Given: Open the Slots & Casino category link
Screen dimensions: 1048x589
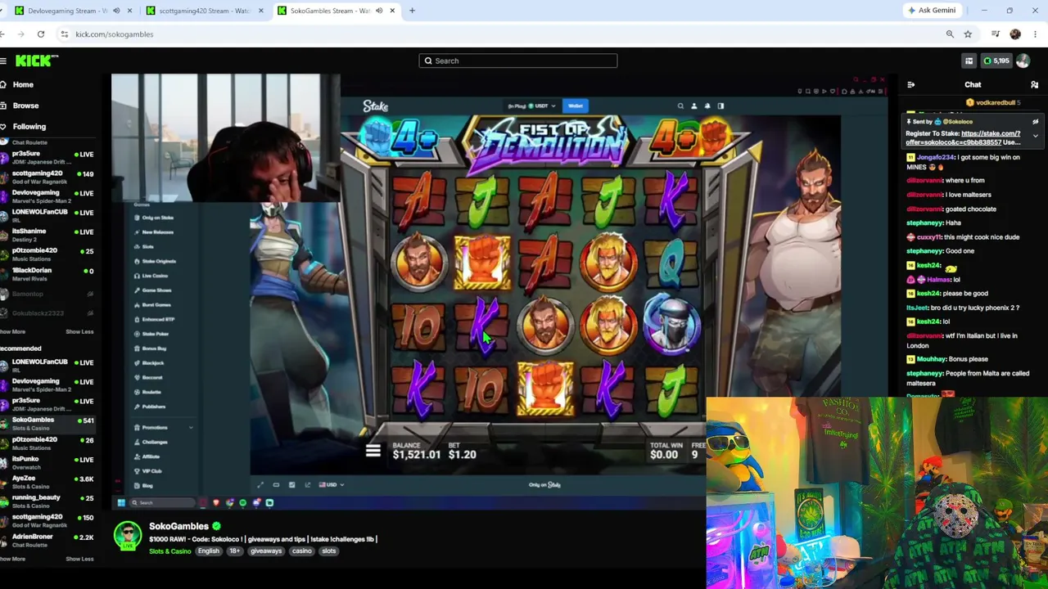Looking at the screenshot, I should pyautogui.click(x=169, y=551).
